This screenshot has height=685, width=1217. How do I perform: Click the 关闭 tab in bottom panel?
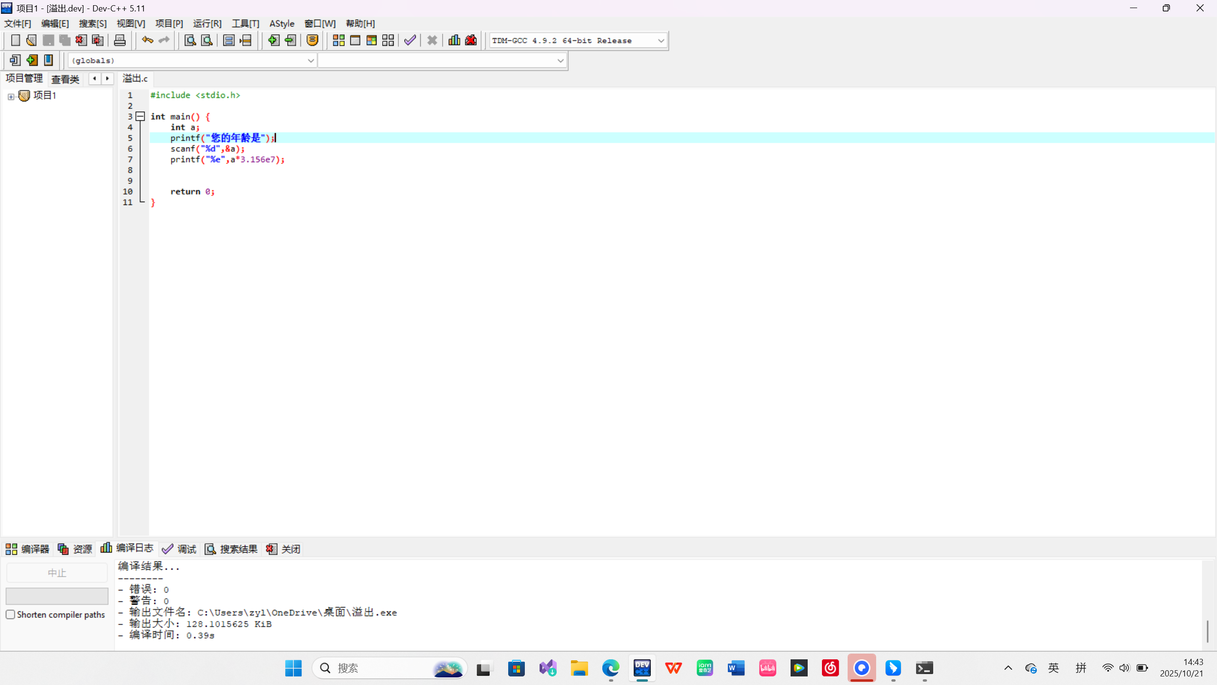point(284,549)
